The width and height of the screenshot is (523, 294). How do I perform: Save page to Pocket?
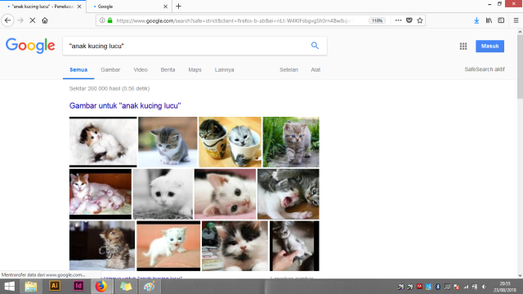[x=409, y=20]
